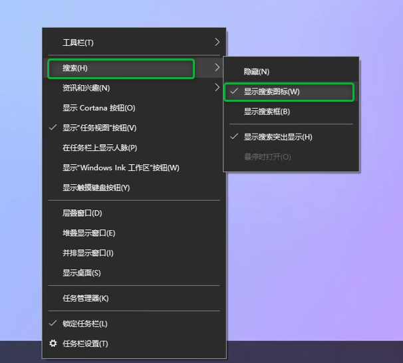Screen dimensions: 403x363
Task: Expand the 资讯和兴趣 submenu chevron
Action: [x=217, y=88]
